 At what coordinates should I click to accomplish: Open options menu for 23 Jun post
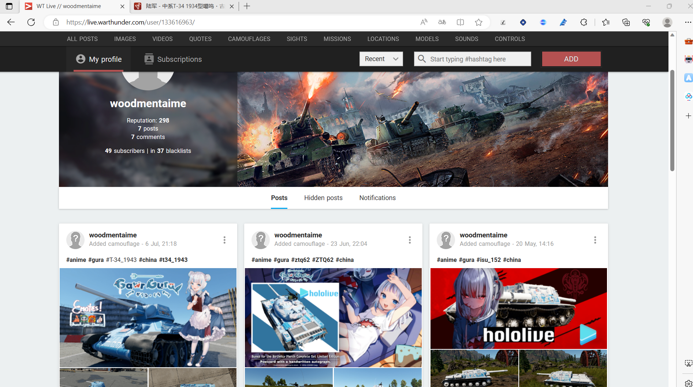410,240
